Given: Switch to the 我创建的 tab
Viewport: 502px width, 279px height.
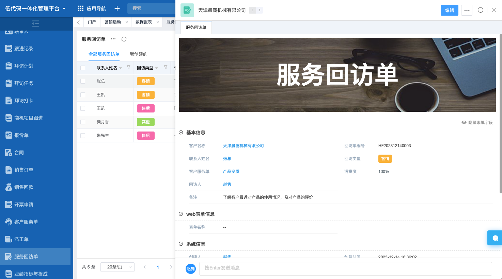Looking at the screenshot, I should pos(138,54).
